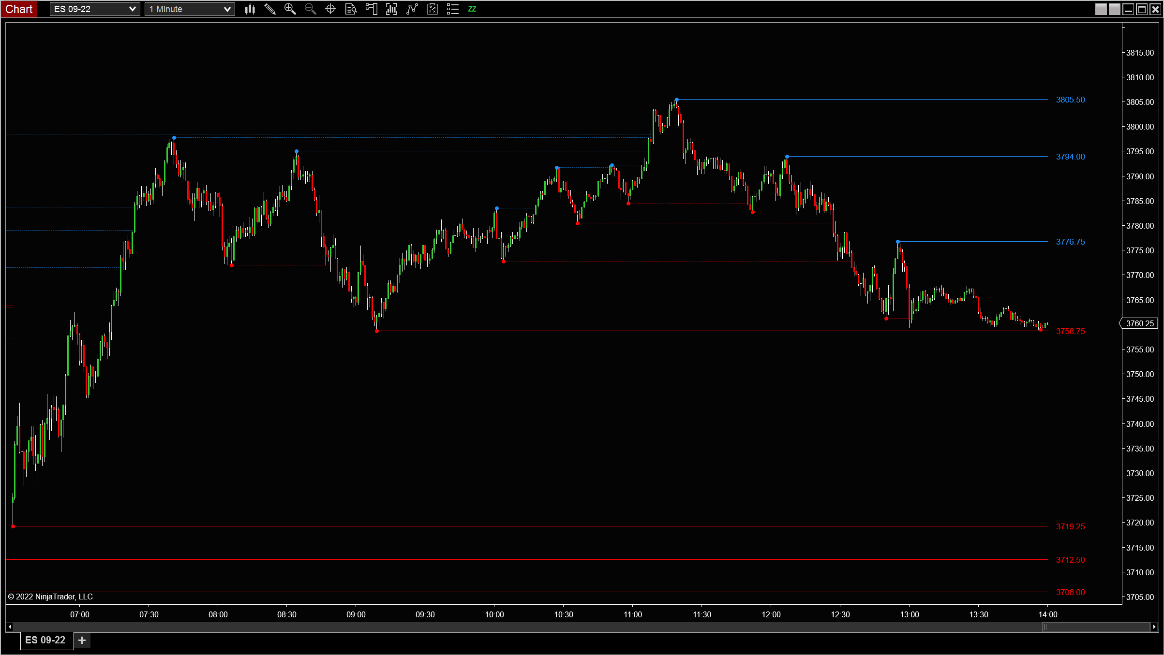Click the red Chart menu button
The height and width of the screenshot is (655, 1164).
(x=19, y=9)
